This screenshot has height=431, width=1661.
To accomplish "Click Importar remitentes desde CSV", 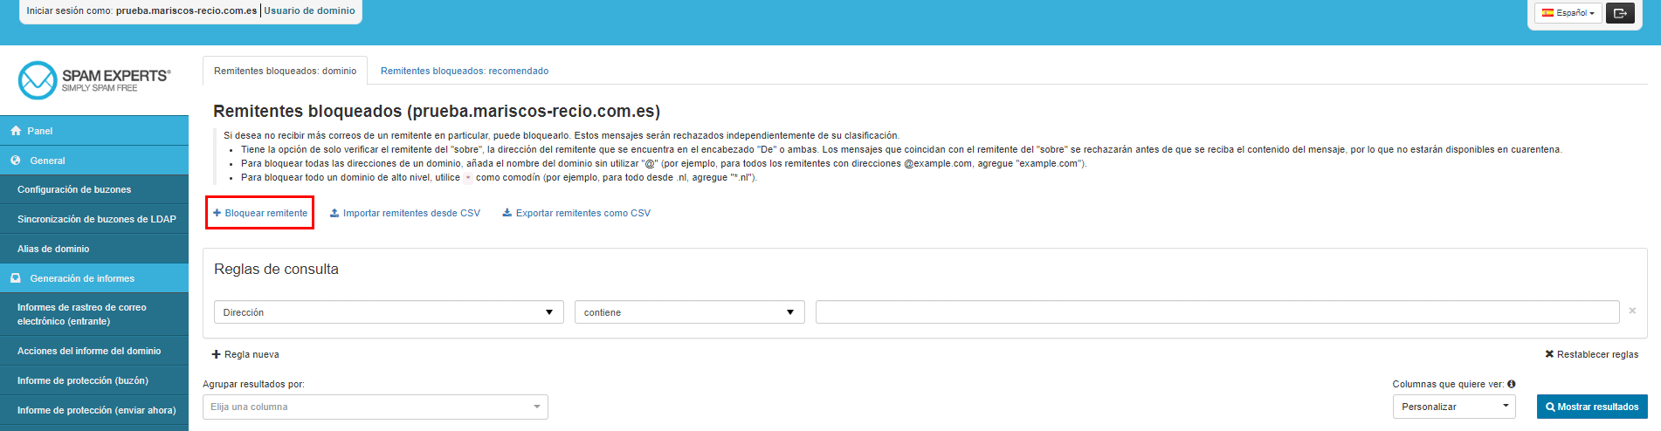I will pyautogui.click(x=404, y=213).
